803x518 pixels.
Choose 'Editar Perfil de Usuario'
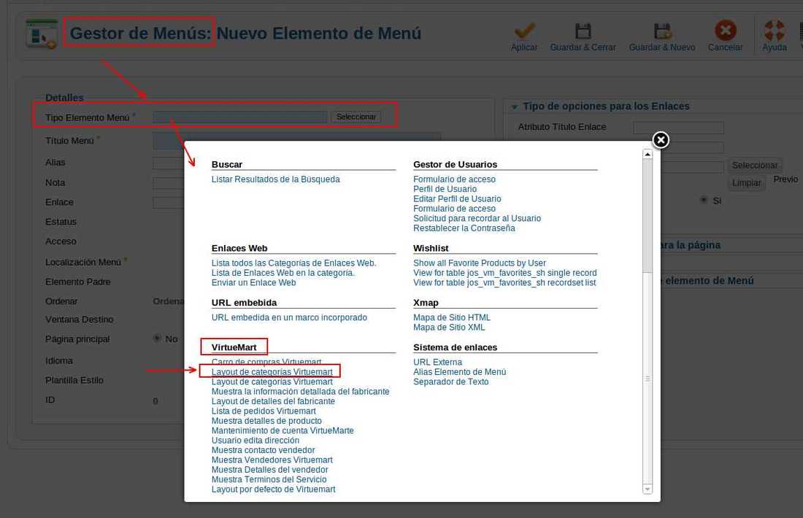pyautogui.click(x=457, y=198)
